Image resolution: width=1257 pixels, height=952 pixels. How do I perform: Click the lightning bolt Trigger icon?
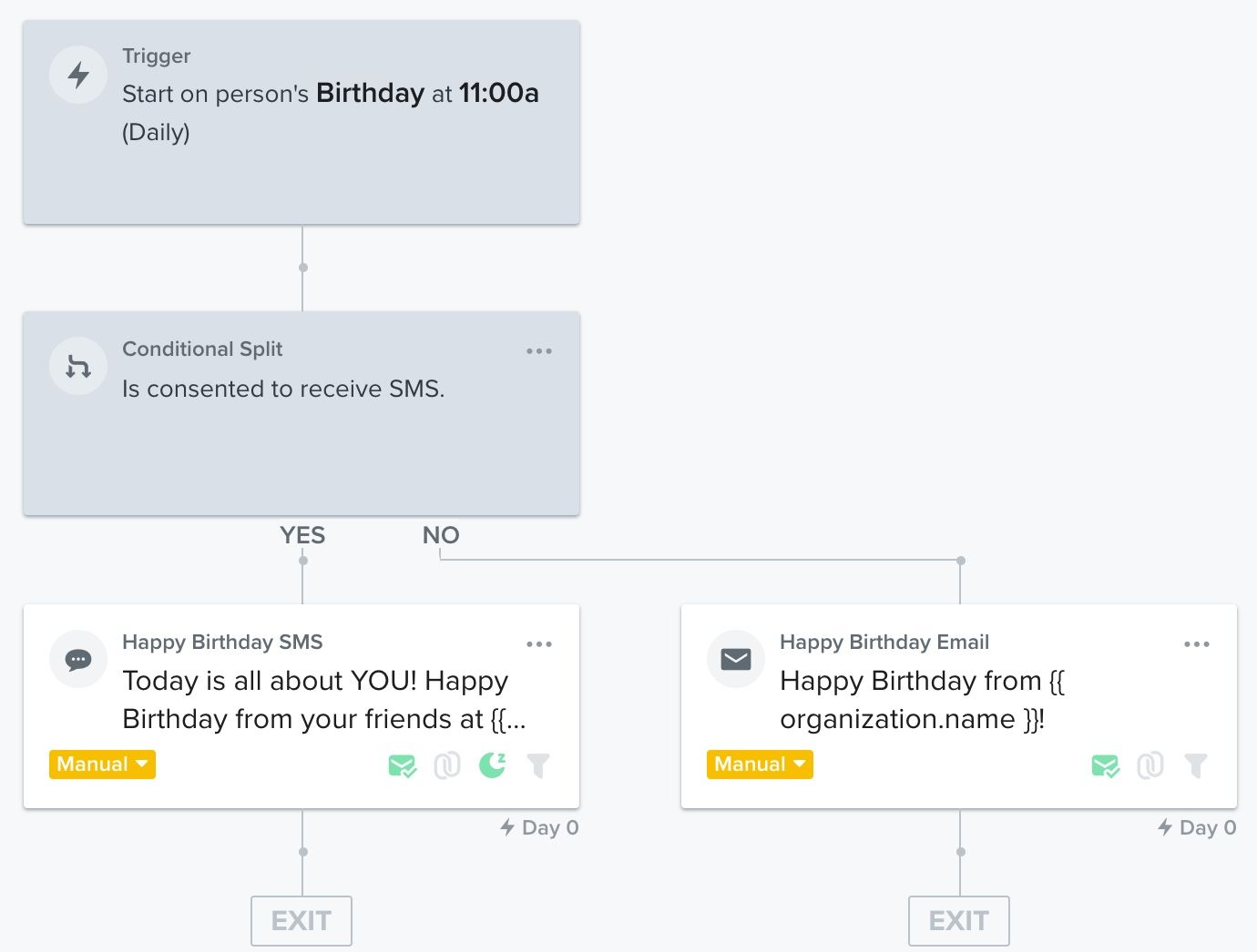tap(77, 75)
